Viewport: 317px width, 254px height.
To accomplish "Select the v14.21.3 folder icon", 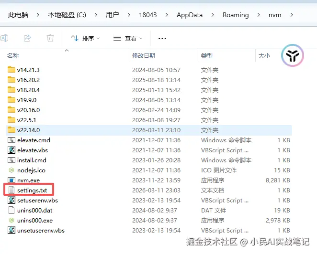I will pos(11,70).
